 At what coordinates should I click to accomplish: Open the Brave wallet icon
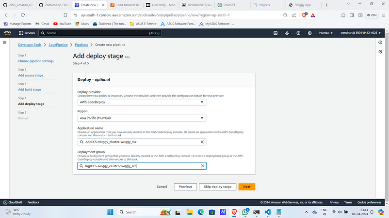[360, 15]
